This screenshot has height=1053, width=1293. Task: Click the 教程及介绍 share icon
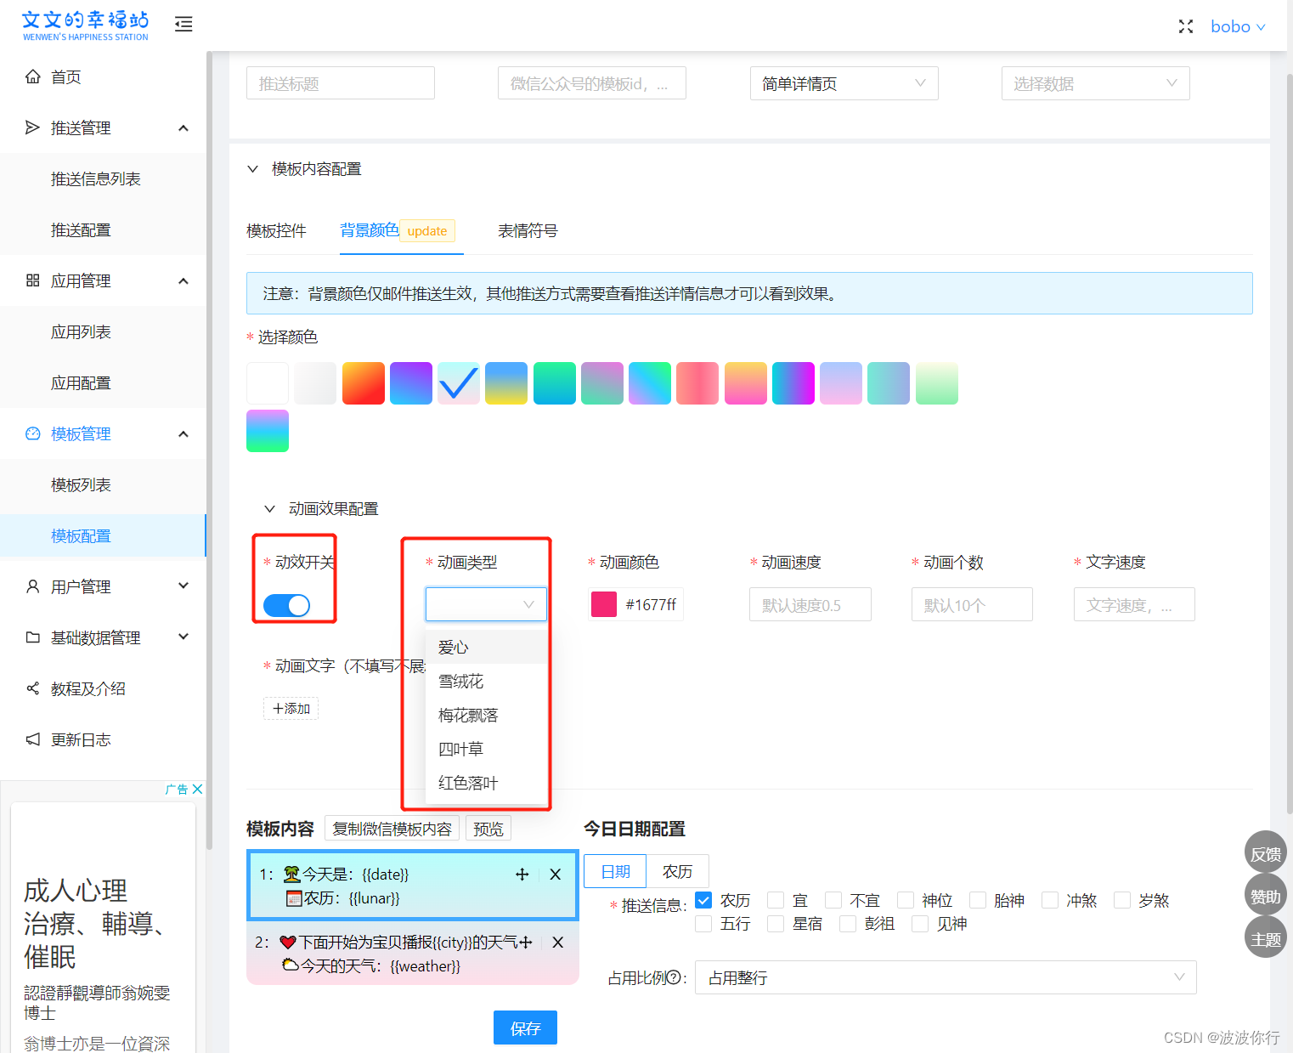(33, 688)
